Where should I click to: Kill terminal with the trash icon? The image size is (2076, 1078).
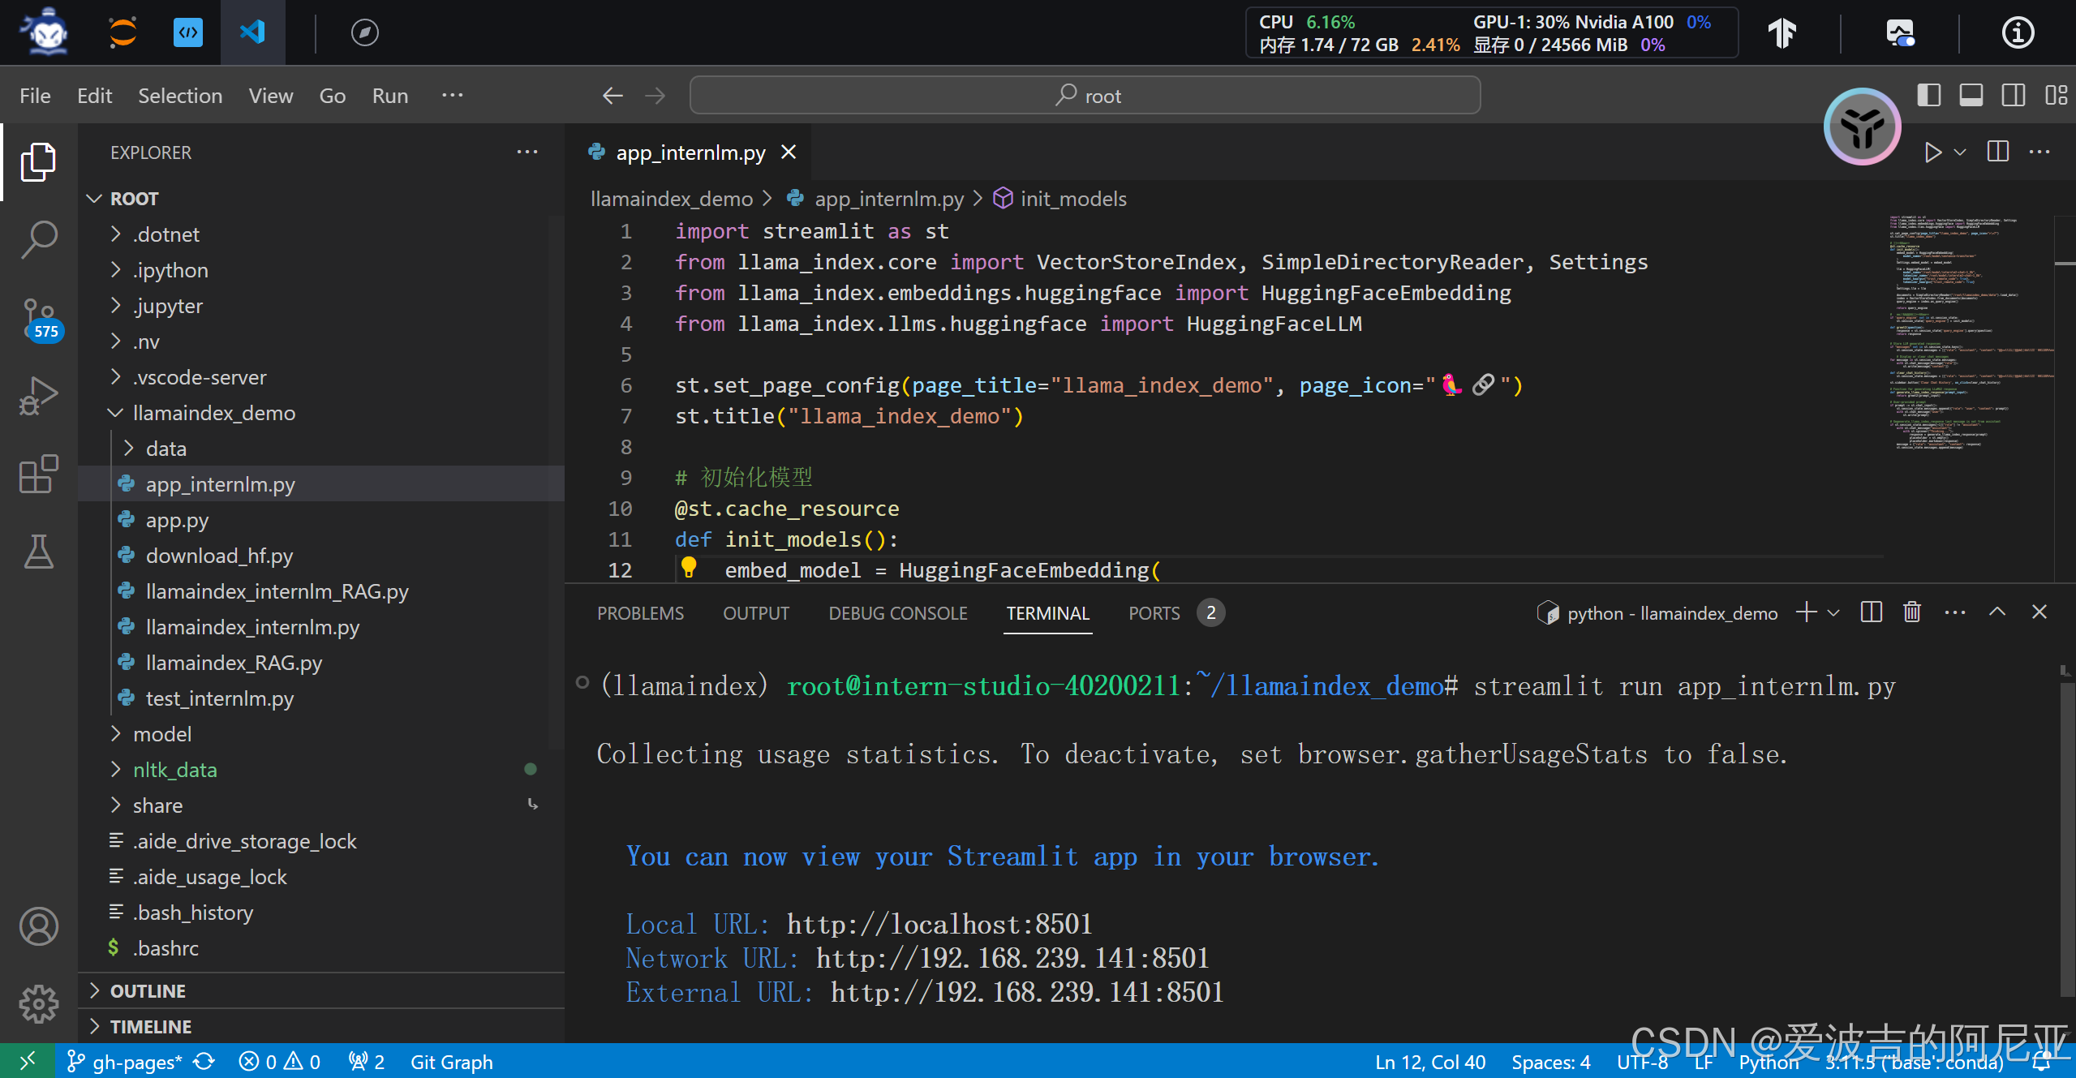tap(1912, 612)
